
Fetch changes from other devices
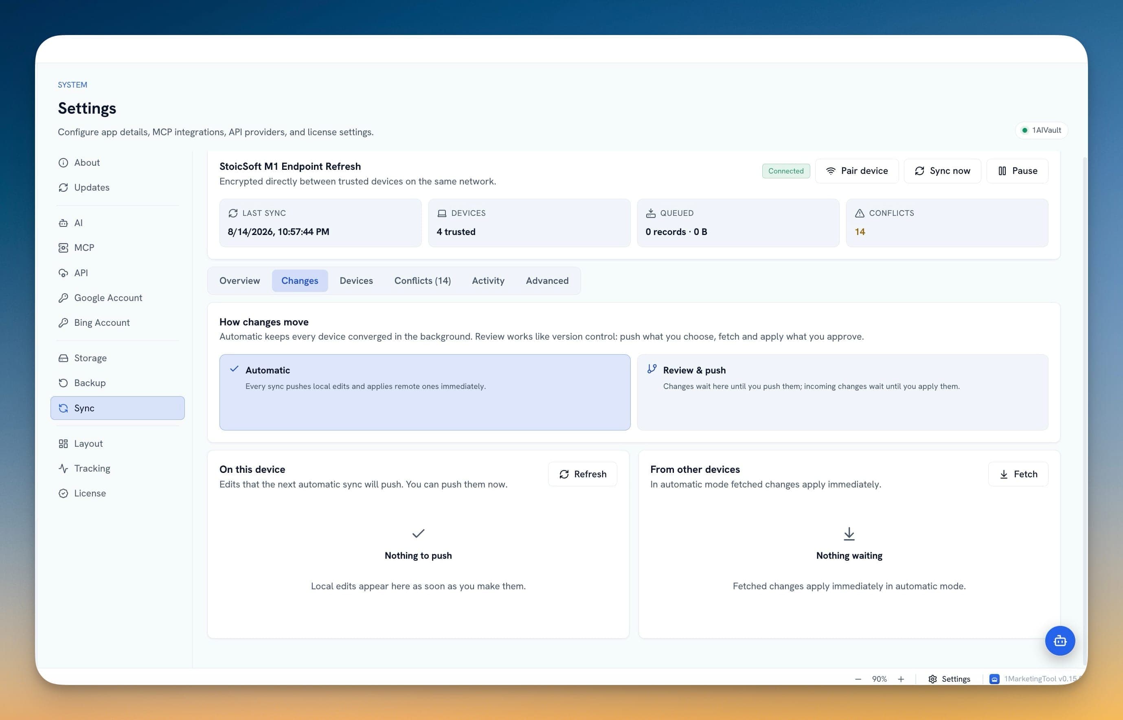[1018, 474]
